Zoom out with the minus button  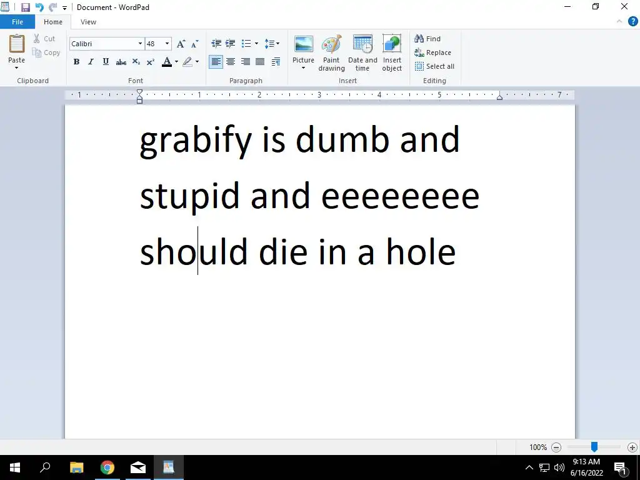(x=556, y=447)
